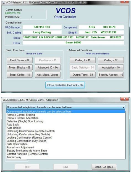The image size is (131, 173).
Task: Click Extra field Geraet 00200
Action: click(x=73, y=43)
